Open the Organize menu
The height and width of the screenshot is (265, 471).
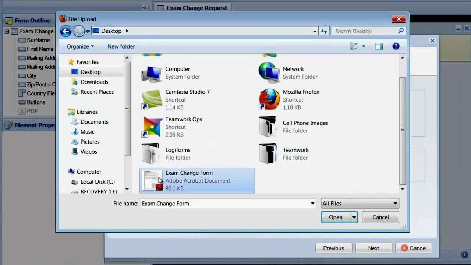tap(80, 46)
